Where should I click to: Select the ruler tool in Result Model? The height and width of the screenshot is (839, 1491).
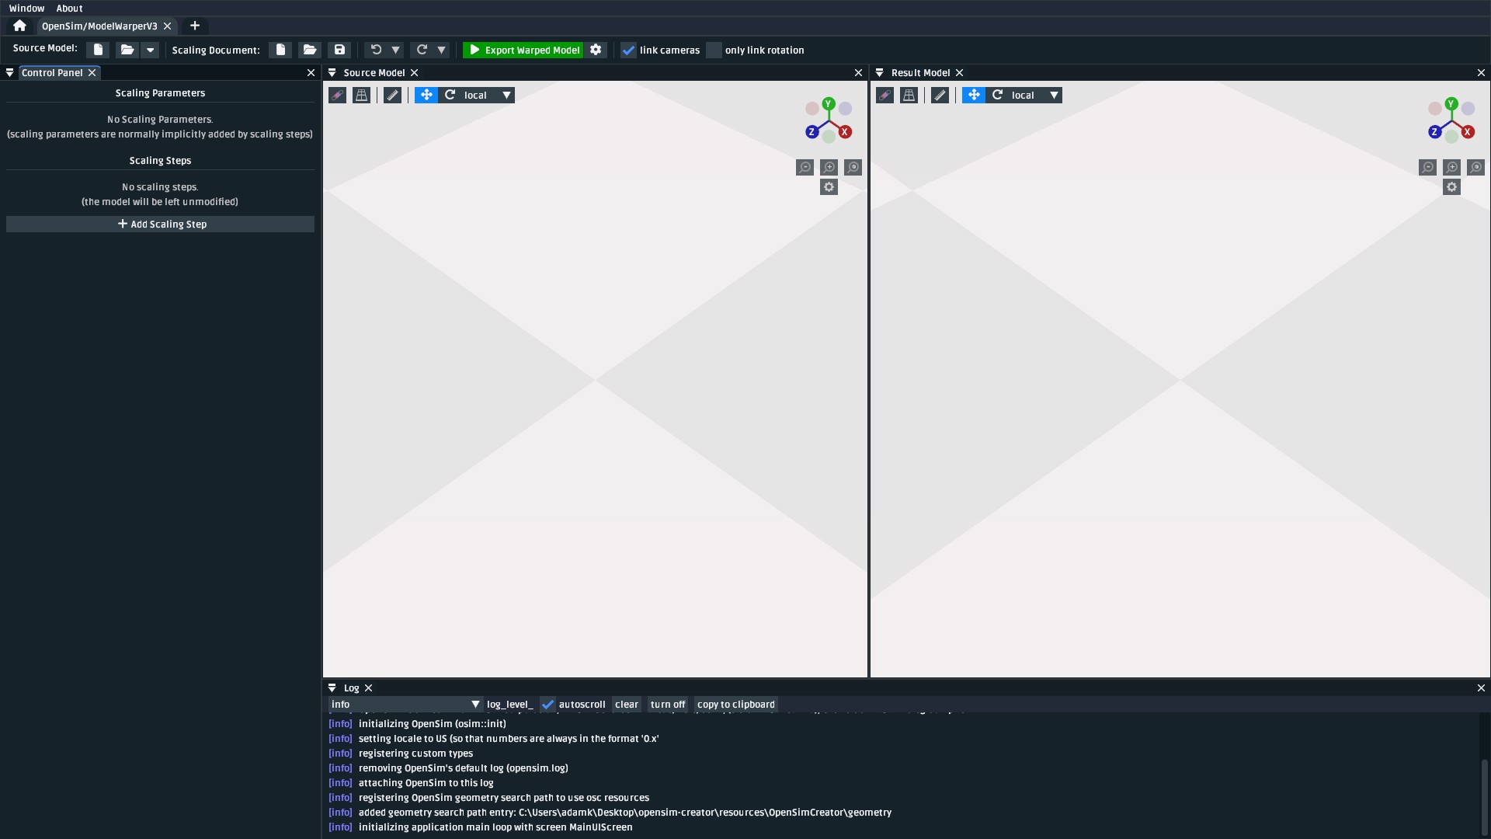point(940,95)
